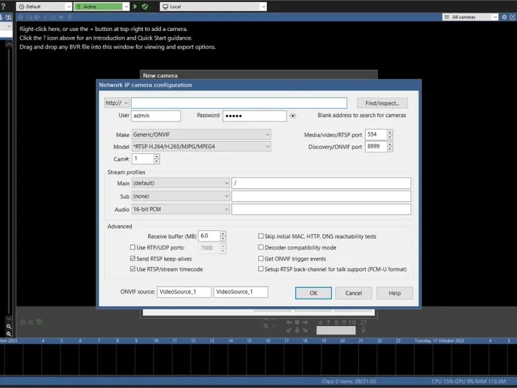Uncheck Send RTSP keep-alives
This screenshot has width=517, height=388.
pos(133,259)
